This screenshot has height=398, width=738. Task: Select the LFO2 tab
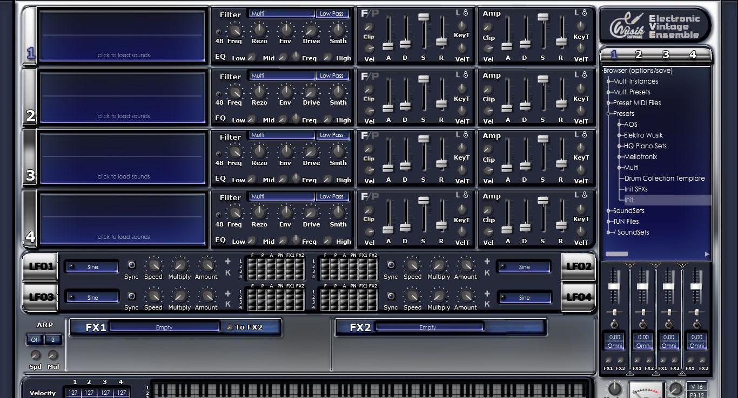click(x=579, y=266)
